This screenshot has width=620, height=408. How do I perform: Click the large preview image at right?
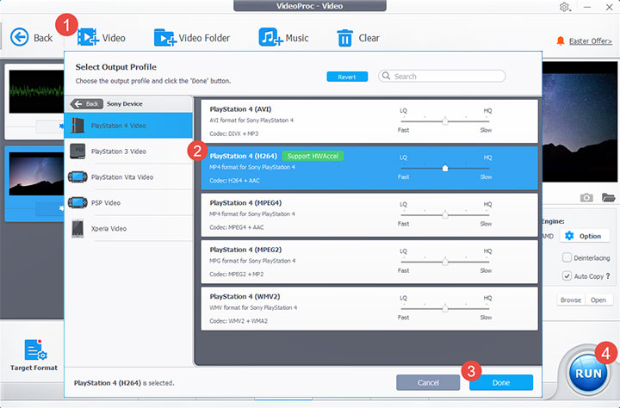tap(580, 121)
